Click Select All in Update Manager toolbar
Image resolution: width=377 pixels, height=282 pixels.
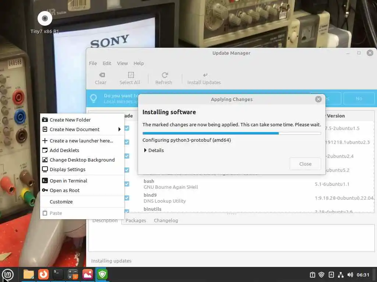point(130,79)
